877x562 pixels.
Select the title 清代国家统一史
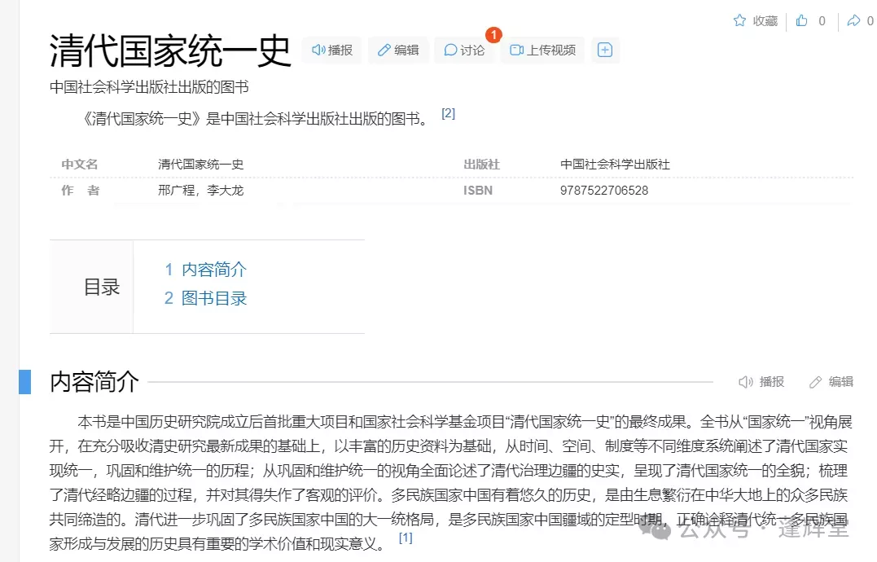[x=170, y=50]
